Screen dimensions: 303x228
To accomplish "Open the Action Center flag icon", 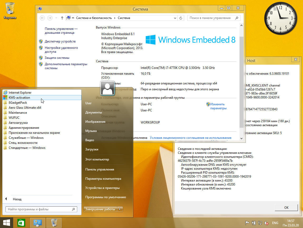I will tap(247, 223).
